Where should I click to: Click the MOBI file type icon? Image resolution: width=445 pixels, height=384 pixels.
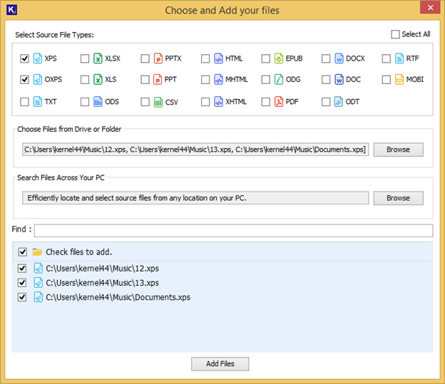[x=399, y=79]
